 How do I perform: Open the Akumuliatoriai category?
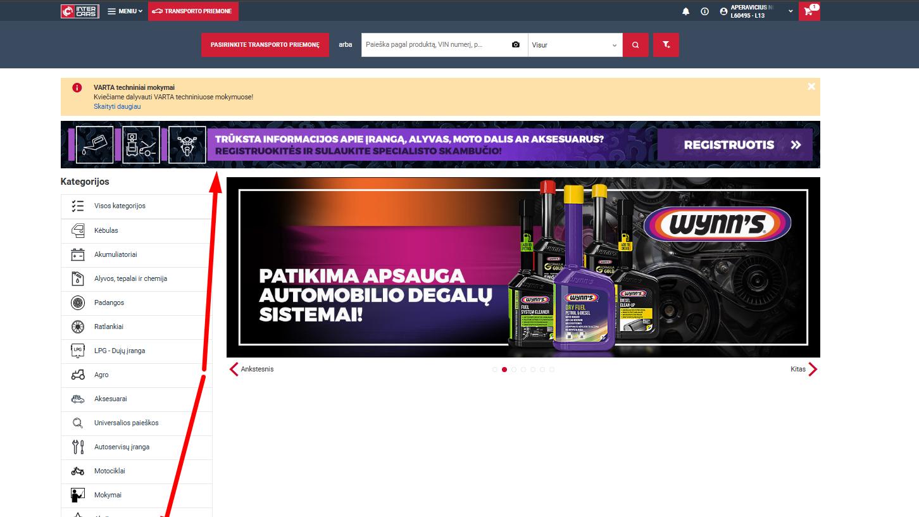coord(136,255)
